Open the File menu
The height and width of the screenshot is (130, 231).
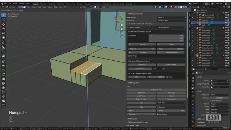5,4
